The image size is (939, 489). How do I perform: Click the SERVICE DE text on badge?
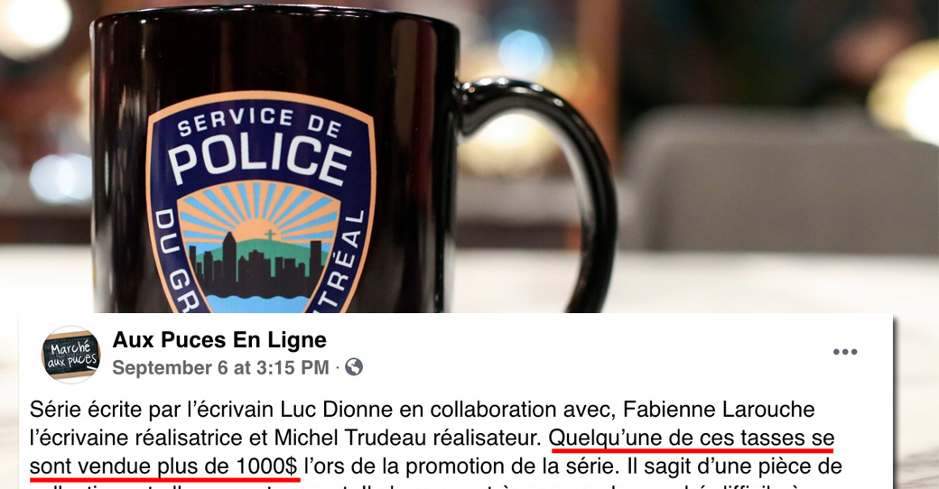pos(259,122)
